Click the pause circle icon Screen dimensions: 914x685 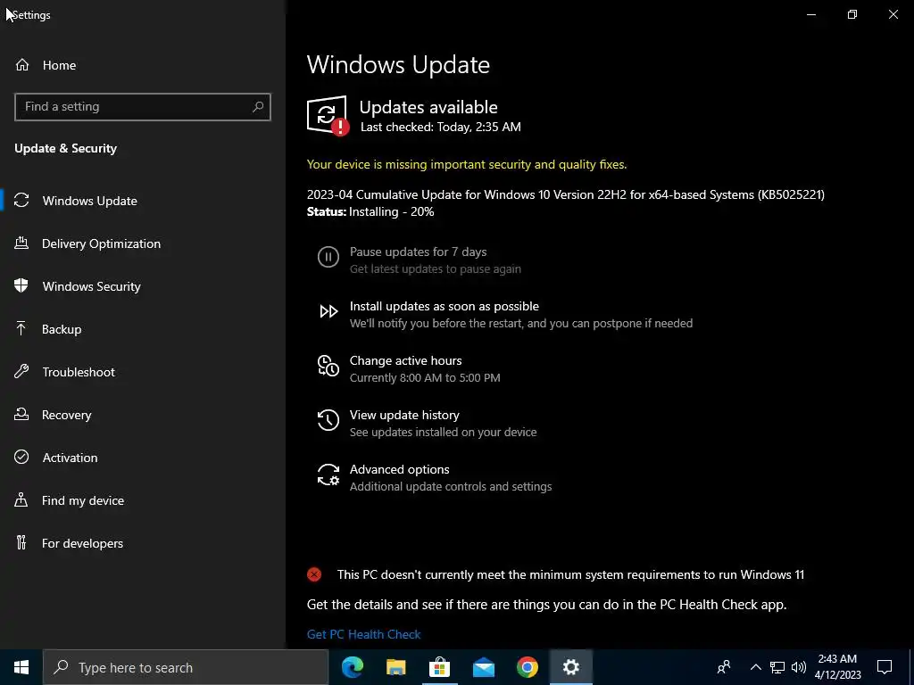click(328, 257)
